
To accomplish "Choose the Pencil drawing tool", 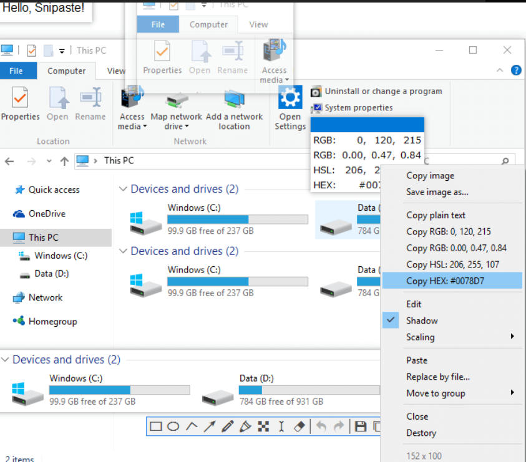I will click(x=227, y=426).
